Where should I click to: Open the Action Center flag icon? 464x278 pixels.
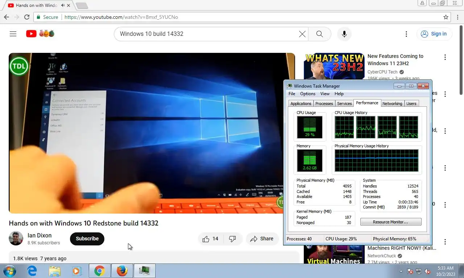pyautogui.click(x=410, y=271)
